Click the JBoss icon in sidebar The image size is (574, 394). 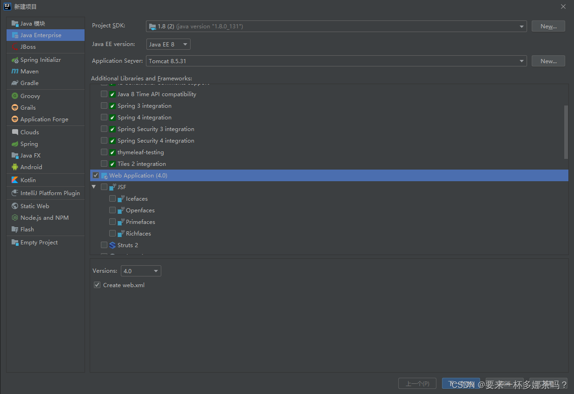coord(15,47)
